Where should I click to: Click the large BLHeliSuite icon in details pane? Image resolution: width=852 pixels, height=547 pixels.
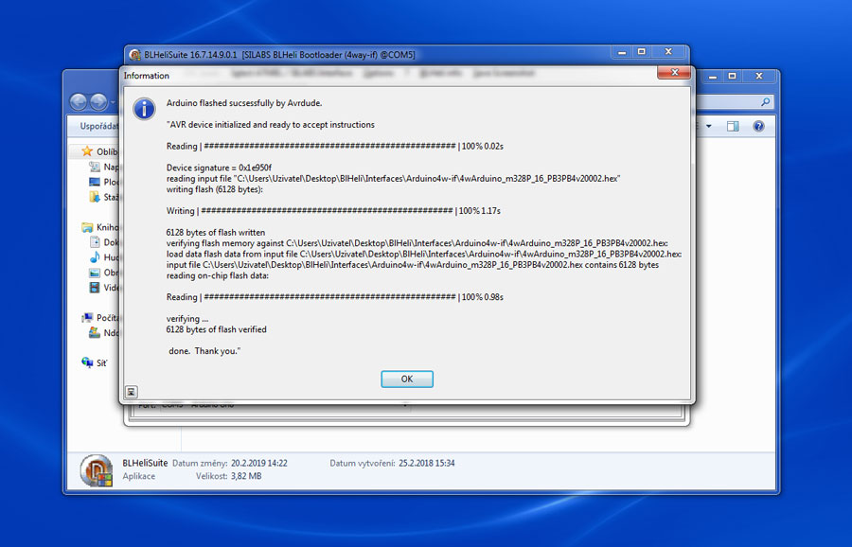(x=97, y=469)
